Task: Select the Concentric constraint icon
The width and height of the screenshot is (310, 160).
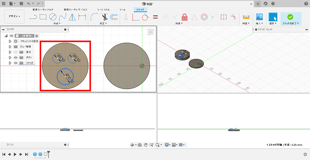Action: tap(204, 17)
